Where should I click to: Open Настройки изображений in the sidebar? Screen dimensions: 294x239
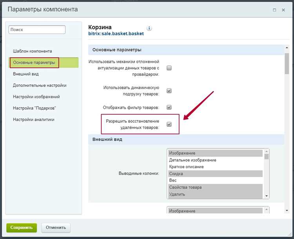(x=36, y=97)
